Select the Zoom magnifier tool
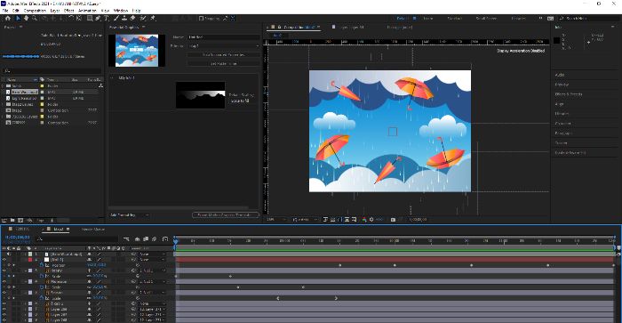 point(35,19)
